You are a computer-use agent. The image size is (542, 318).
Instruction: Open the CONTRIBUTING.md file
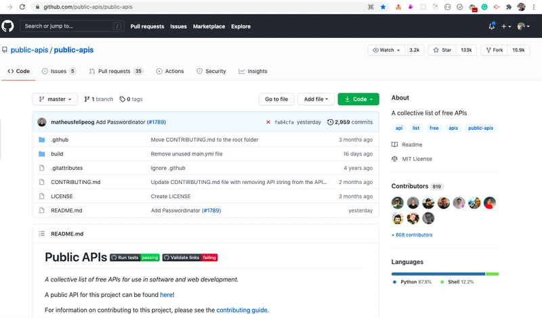pos(76,182)
